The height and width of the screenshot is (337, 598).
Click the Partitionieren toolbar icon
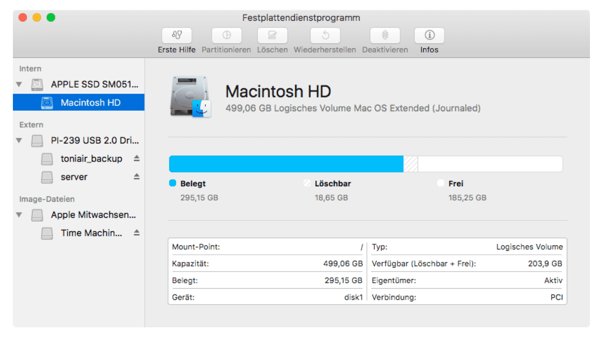click(x=226, y=35)
